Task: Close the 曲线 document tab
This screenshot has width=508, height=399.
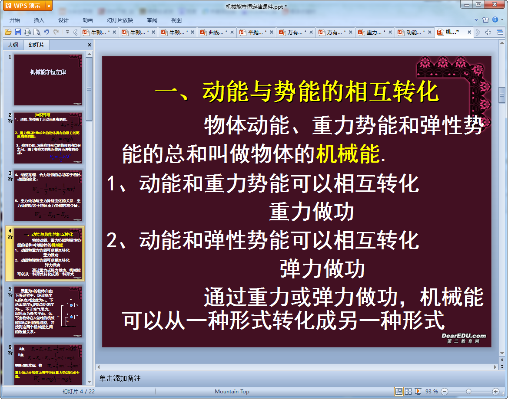Action: 232,33
